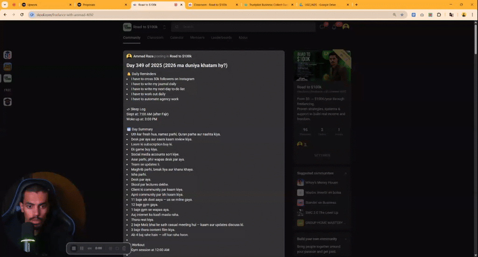Reload the current page

pyautogui.click(x=22, y=14)
